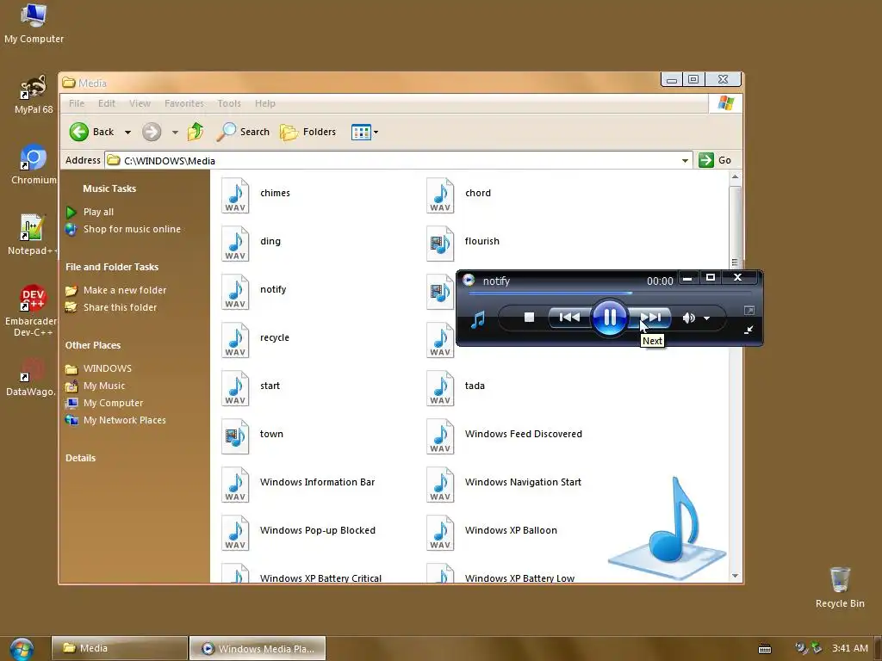Open My Computer link in Other Places
882x661 pixels.
[113, 403]
